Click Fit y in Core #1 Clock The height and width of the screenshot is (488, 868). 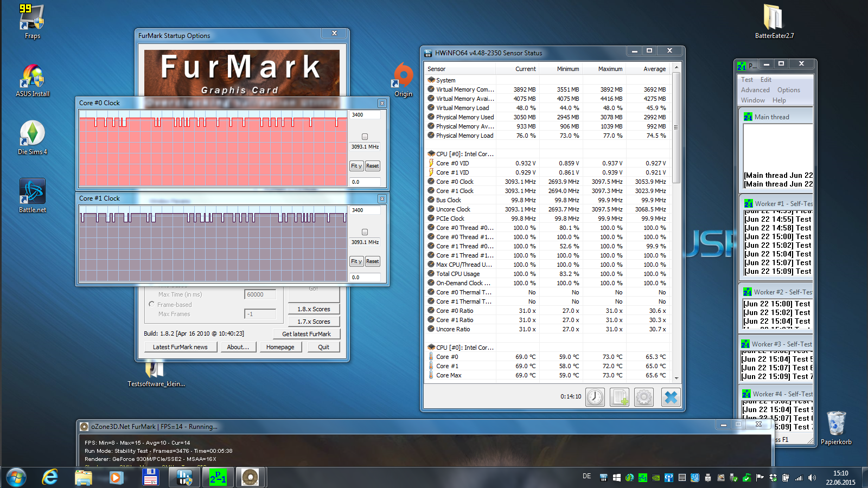click(x=356, y=261)
